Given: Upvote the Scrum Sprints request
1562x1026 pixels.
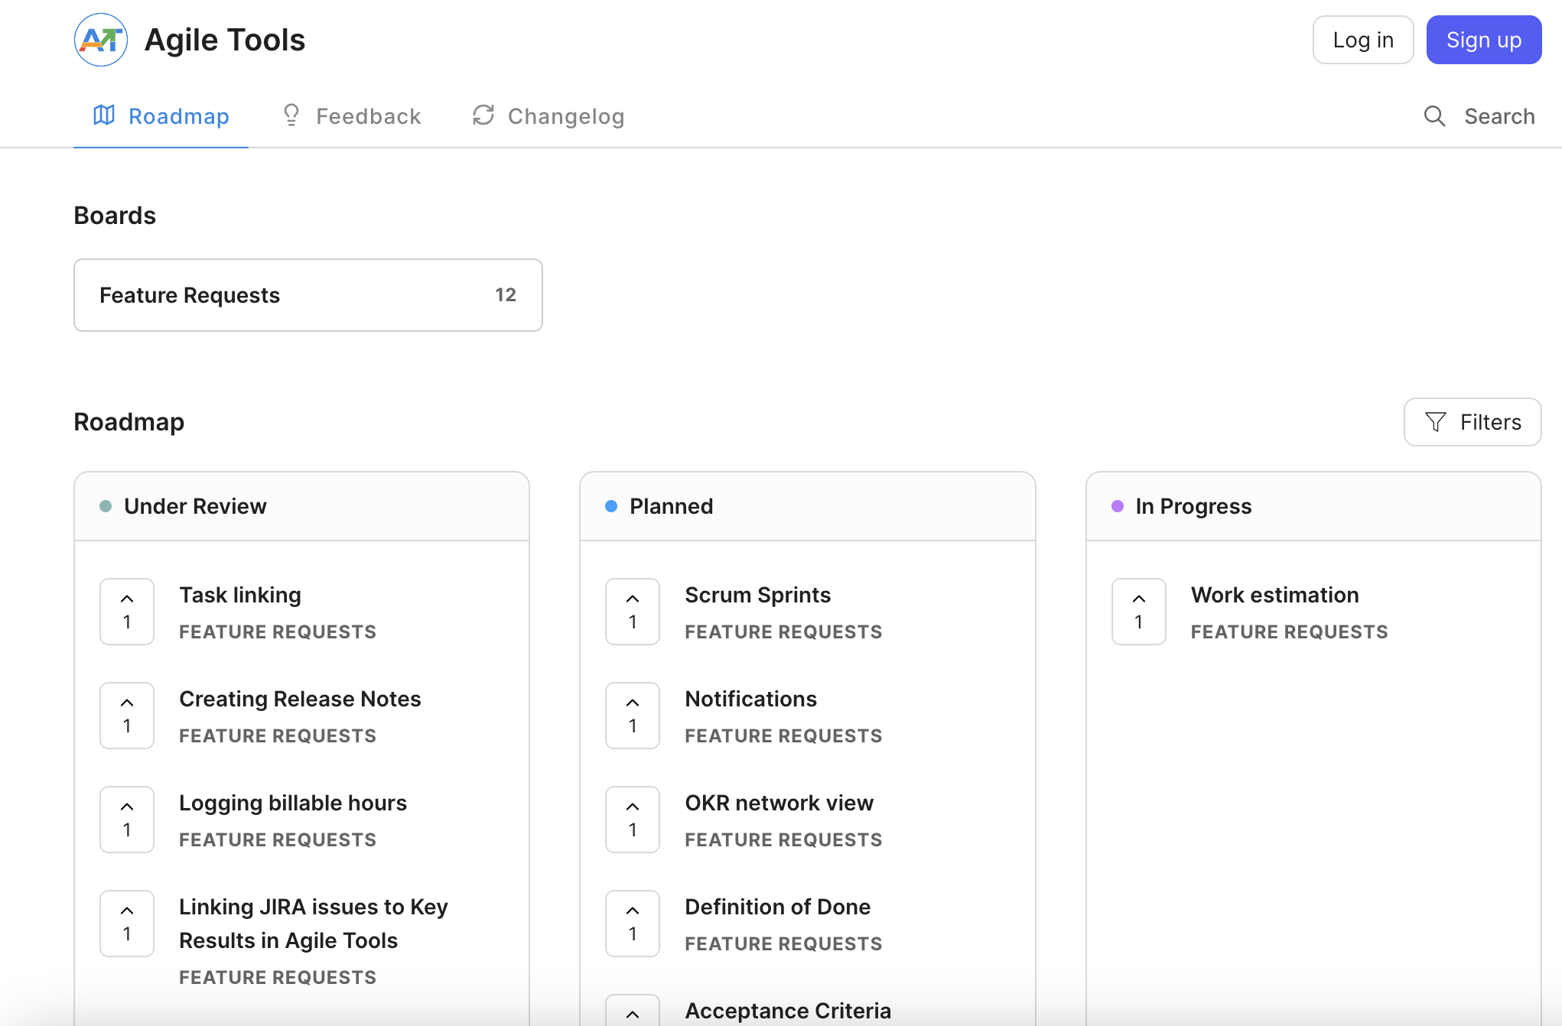Looking at the screenshot, I should coord(633,612).
